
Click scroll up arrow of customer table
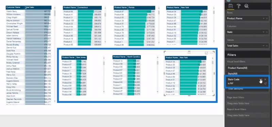(x=55, y=7)
